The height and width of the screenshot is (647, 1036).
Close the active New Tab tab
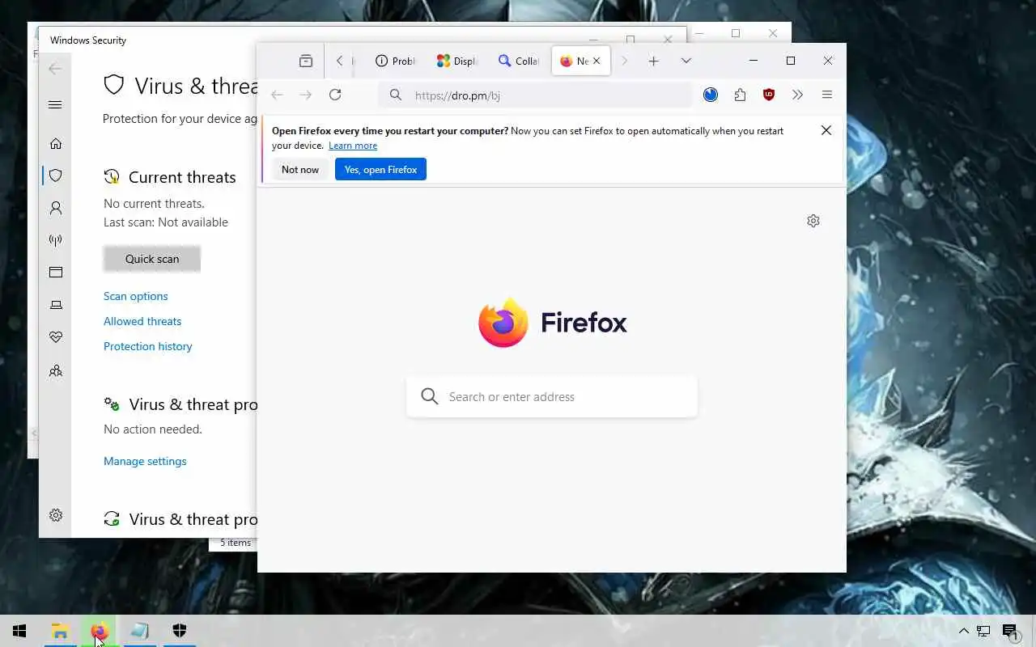click(x=597, y=61)
